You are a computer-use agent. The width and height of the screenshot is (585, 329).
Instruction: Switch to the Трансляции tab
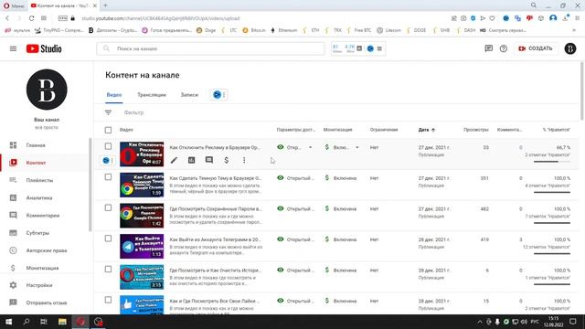(152, 95)
